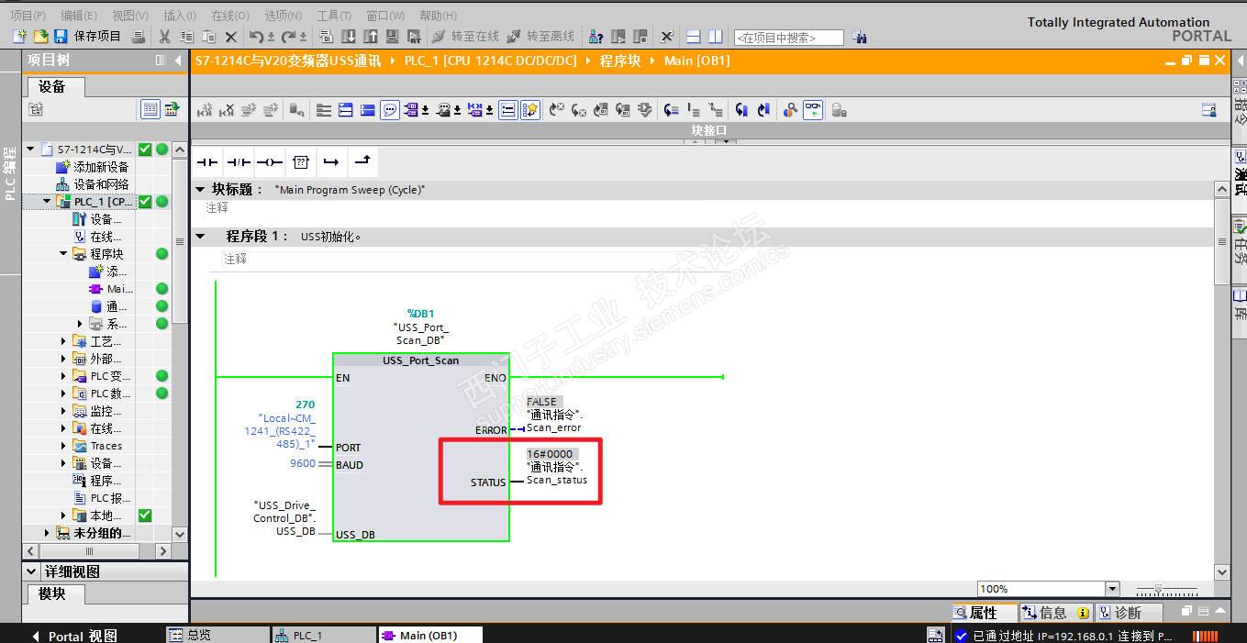Toggle monitoring with the glasses icon
The image size is (1247, 643).
coord(813,110)
